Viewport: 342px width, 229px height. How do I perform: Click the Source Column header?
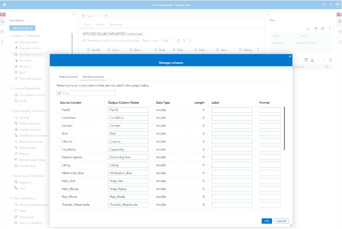point(70,103)
